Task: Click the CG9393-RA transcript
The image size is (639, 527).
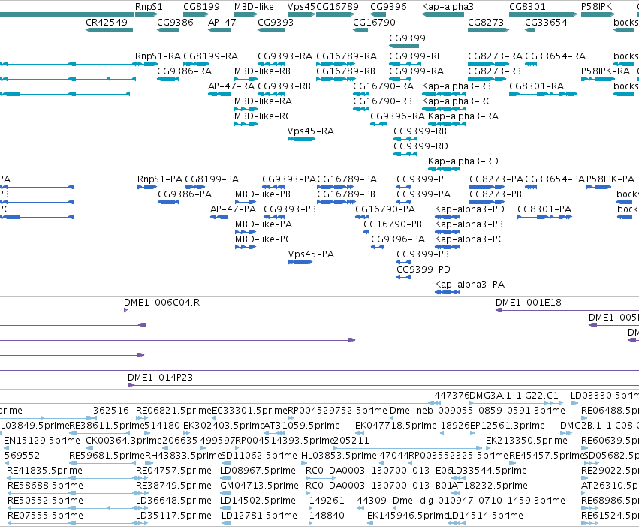Action: (271, 64)
